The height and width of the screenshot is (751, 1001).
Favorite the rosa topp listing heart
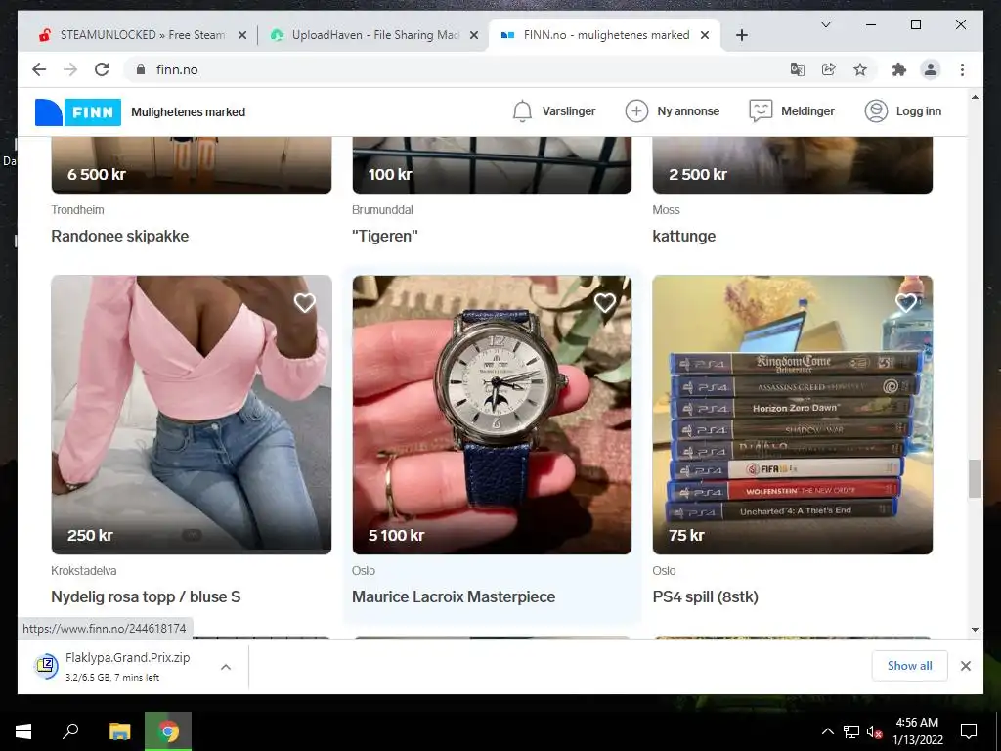click(x=305, y=303)
